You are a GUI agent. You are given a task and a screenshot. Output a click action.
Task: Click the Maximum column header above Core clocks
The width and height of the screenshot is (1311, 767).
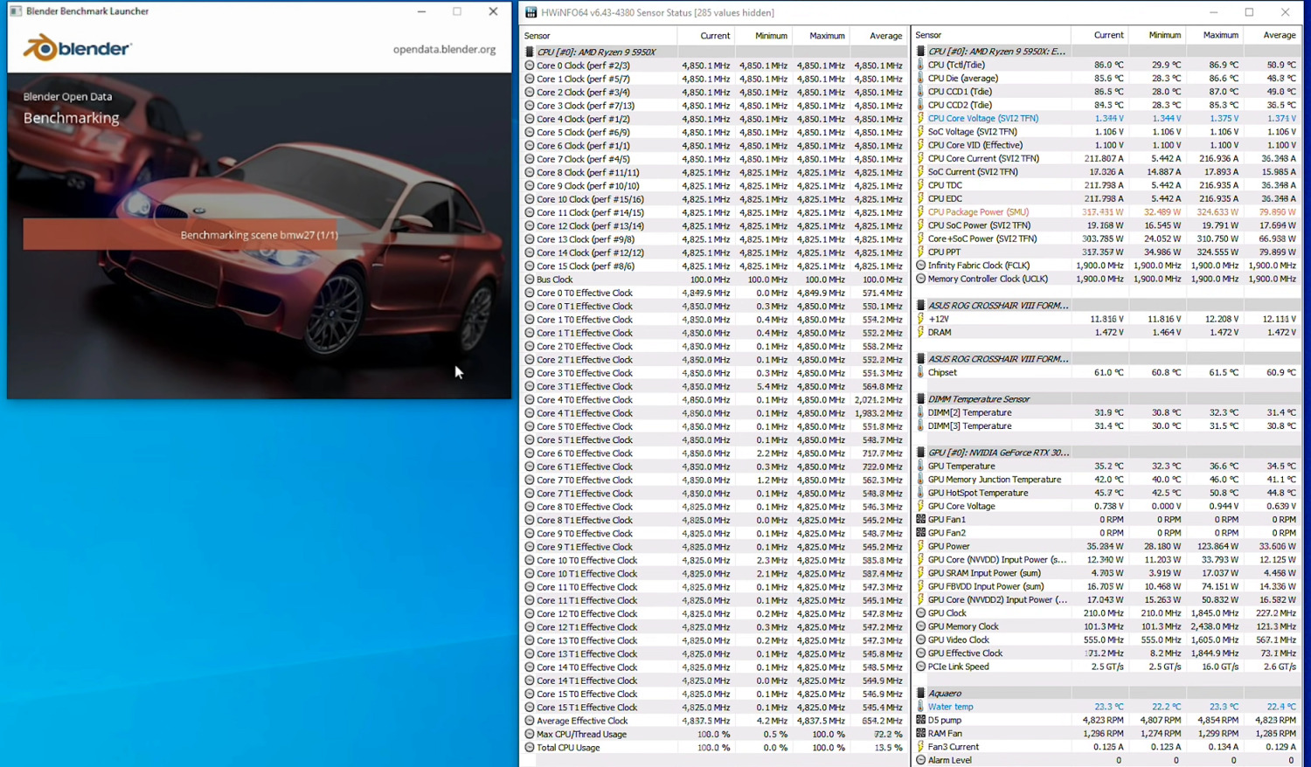pos(826,36)
